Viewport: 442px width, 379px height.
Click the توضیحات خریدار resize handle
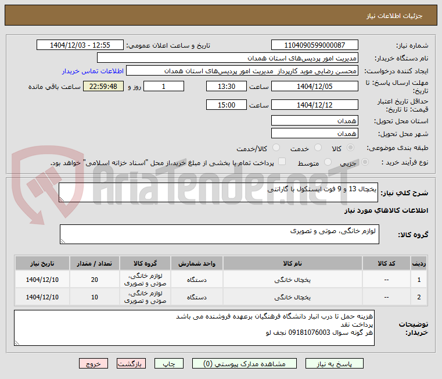click(x=17, y=342)
